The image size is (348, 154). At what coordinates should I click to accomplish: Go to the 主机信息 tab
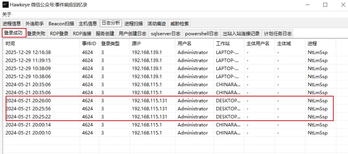pyautogui.click(x=88, y=24)
